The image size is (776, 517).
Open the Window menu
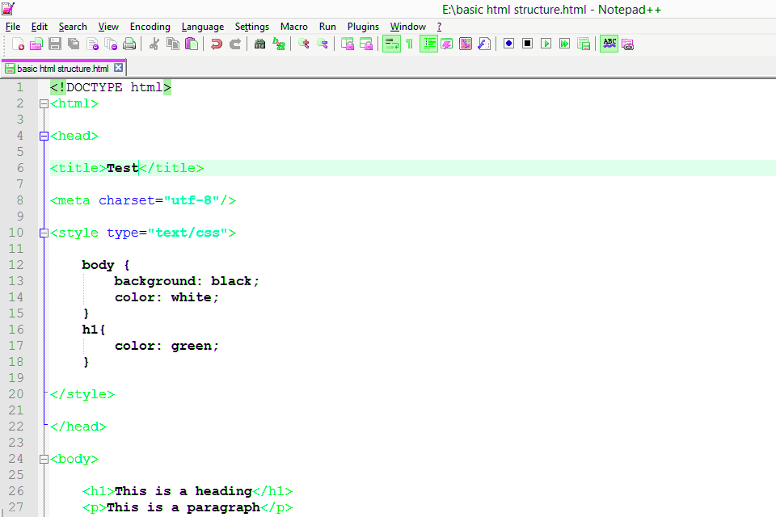pos(407,27)
